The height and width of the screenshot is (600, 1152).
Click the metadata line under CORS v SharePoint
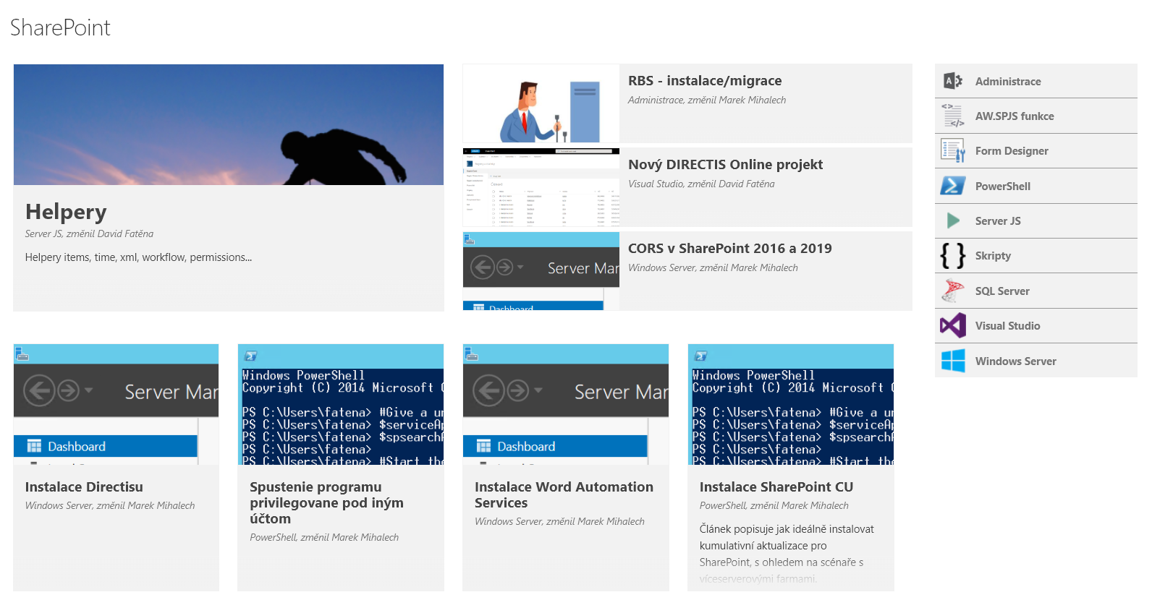tap(713, 268)
